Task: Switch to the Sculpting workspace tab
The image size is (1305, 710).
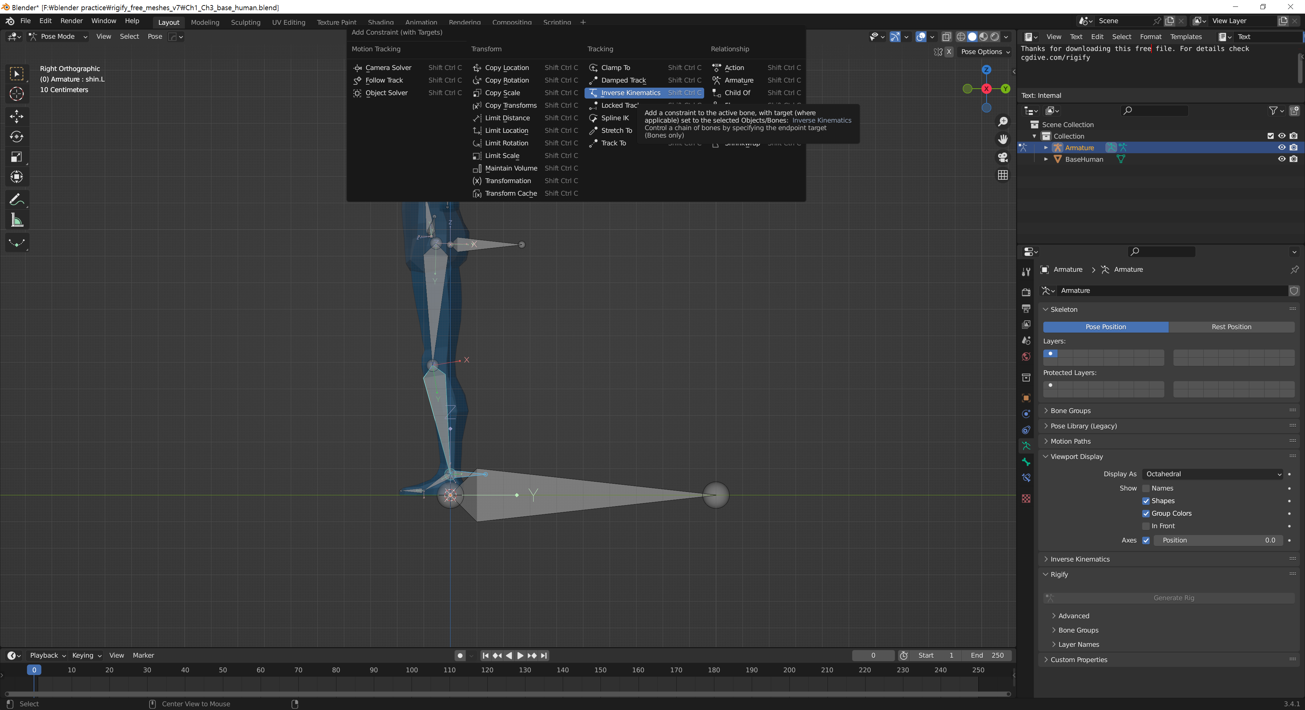Action: click(245, 22)
